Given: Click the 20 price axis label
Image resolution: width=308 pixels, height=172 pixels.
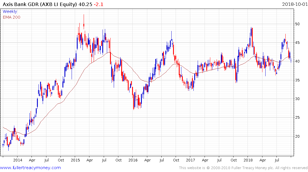Looking at the screenshot, I should [298, 136].
